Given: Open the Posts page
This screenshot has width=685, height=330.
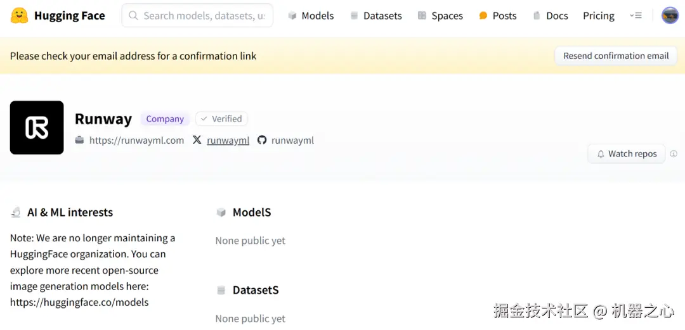Looking at the screenshot, I should [x=498, y=15].
